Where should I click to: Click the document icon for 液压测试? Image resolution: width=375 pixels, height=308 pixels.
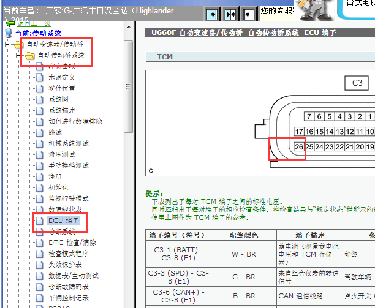(40, 154)
